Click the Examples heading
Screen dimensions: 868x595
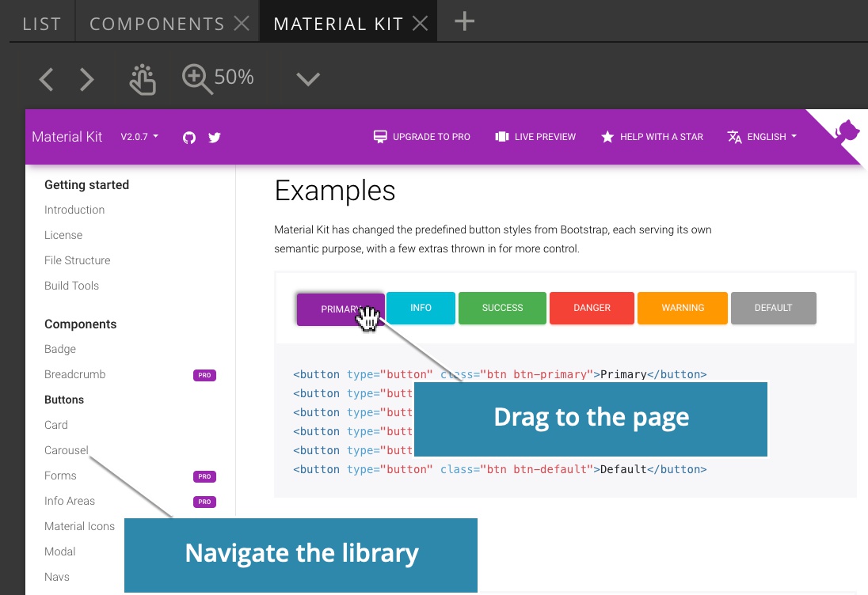[335, 191]
